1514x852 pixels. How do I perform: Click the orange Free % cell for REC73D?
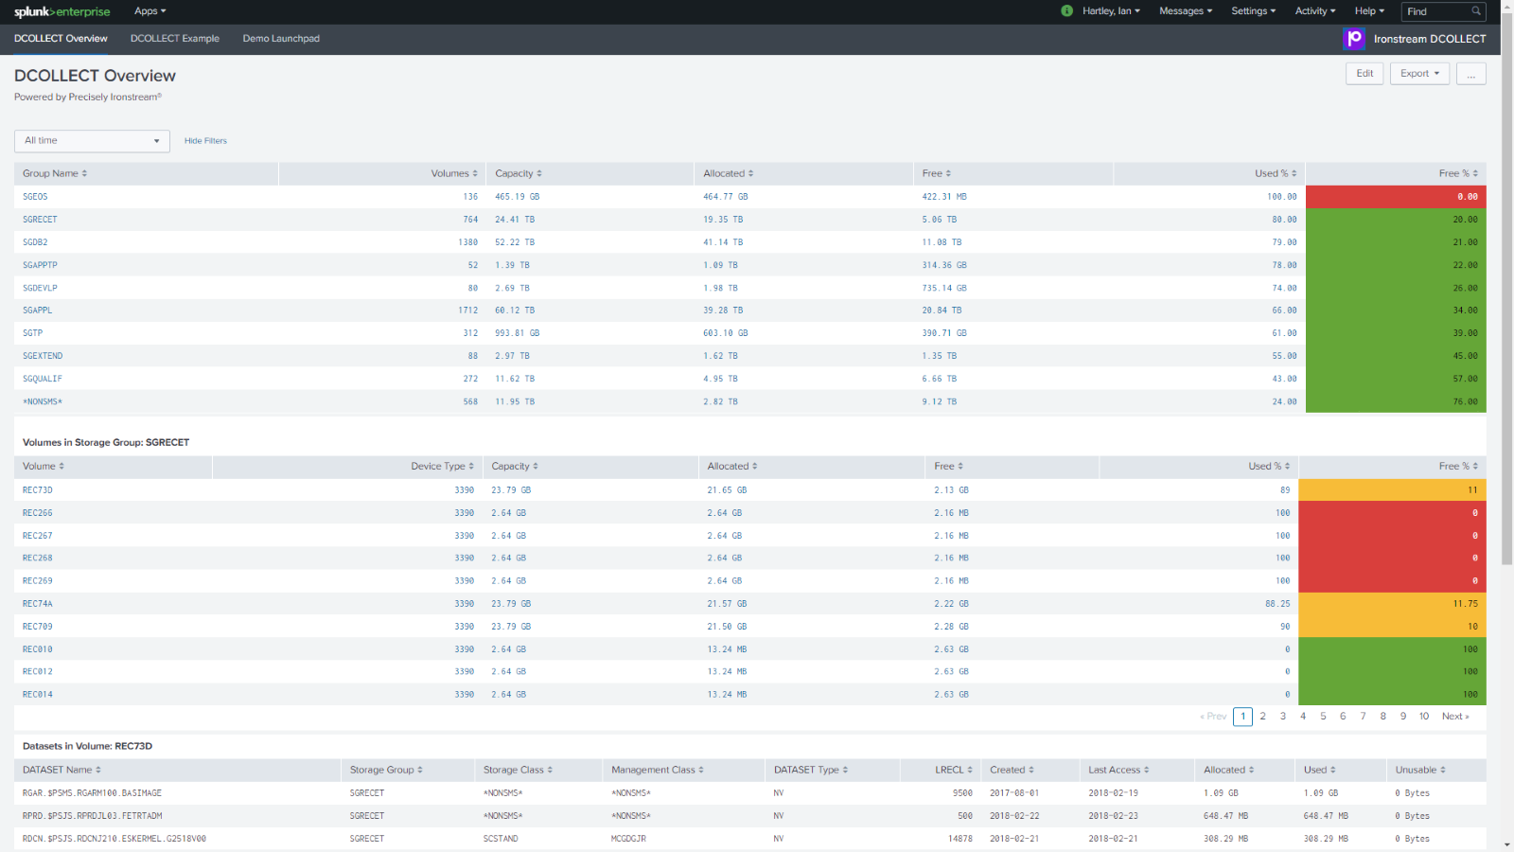click(x=1392, y=490)
